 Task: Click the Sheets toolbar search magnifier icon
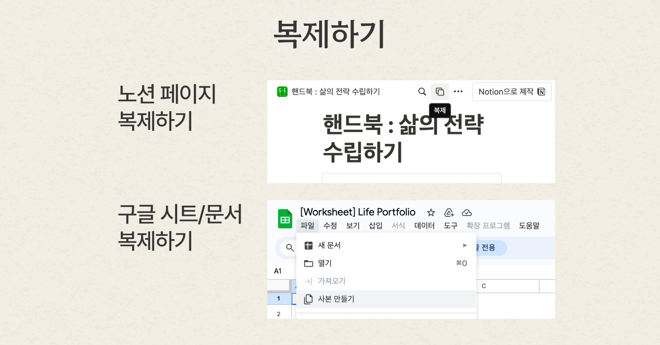coord(290,248)
